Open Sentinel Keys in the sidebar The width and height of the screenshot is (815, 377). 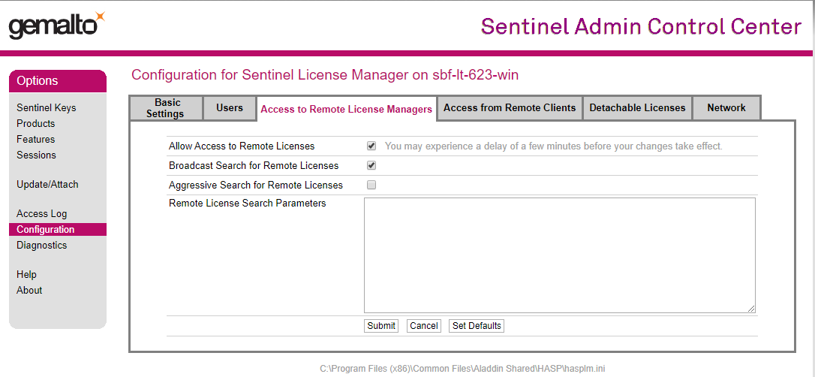click(x=47, y=108)
